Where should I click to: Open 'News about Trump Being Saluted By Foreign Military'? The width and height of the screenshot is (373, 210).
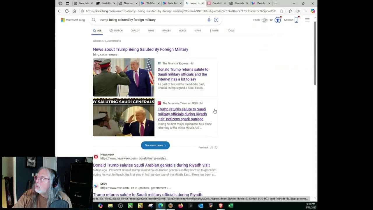pos(140,49)
